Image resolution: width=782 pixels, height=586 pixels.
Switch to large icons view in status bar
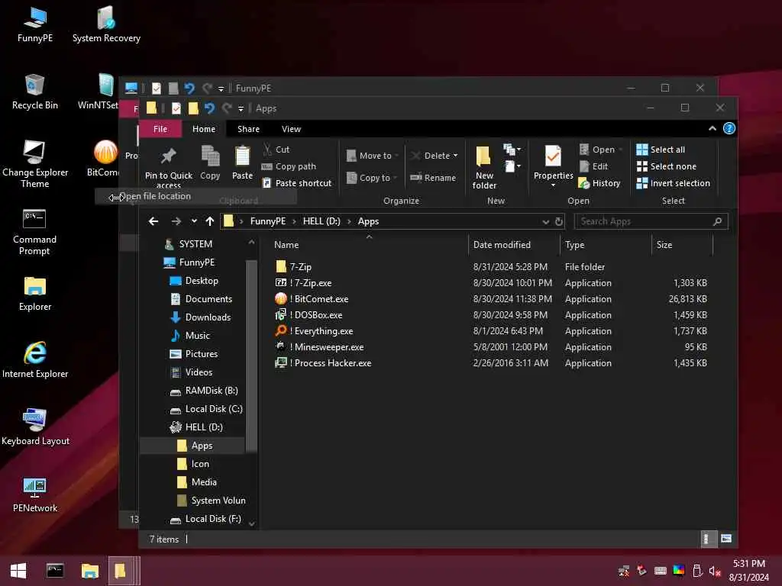click(x=726, y=539)
